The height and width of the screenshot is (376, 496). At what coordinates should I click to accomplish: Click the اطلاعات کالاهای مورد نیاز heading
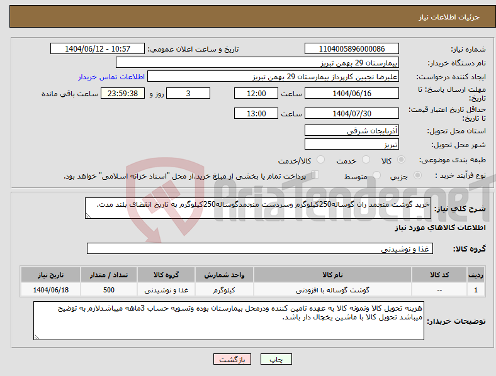440,228
